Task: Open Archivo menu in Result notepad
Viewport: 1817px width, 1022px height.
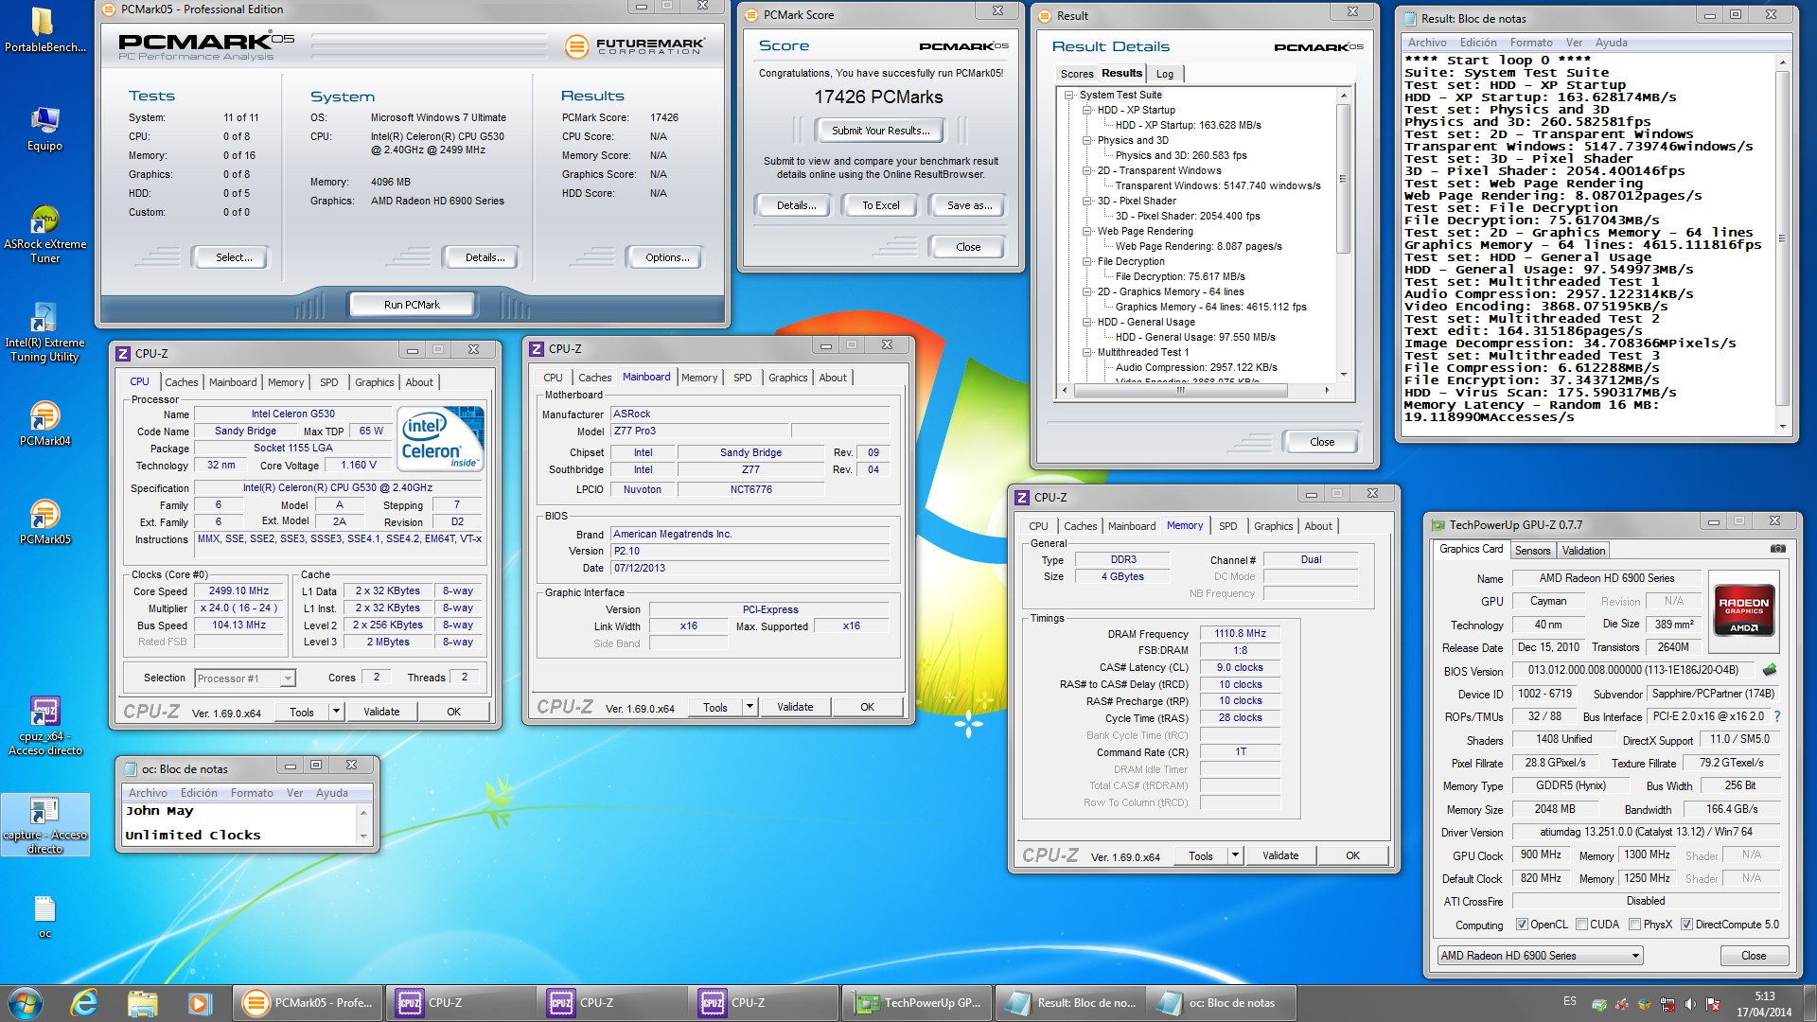Action: coord(1426,43)
